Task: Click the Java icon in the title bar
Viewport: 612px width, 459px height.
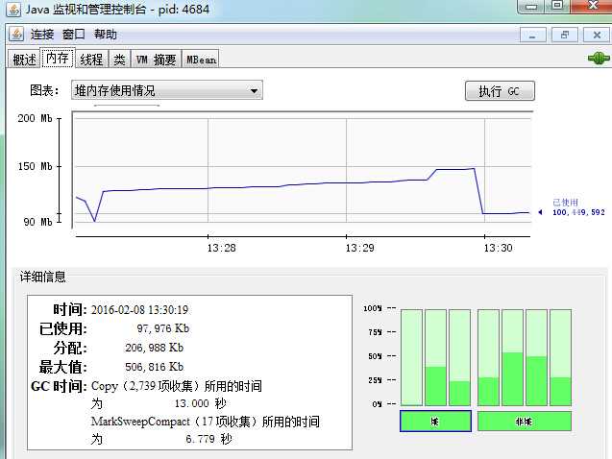Action: 13,9
